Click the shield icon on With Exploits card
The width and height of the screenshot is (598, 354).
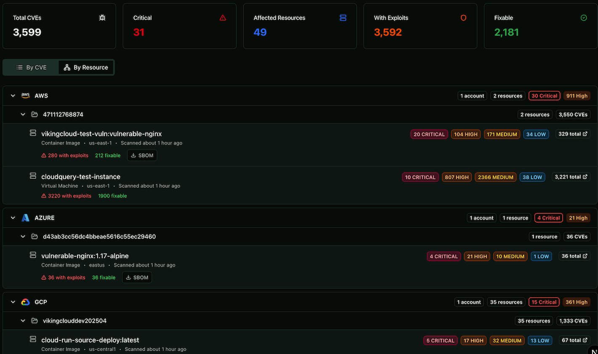coord(463,18)
